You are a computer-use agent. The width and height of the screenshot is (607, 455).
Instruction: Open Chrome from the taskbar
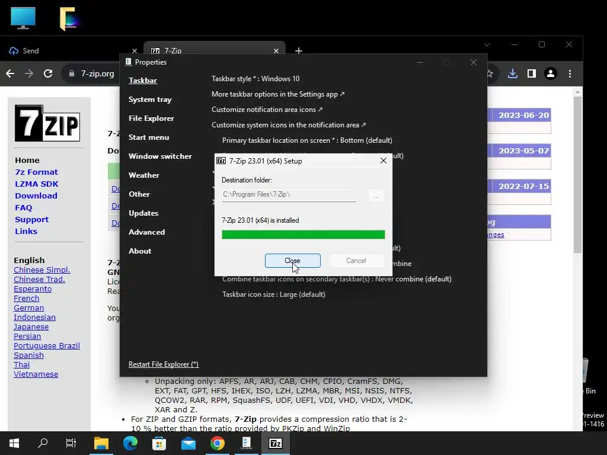click(217, 443)
